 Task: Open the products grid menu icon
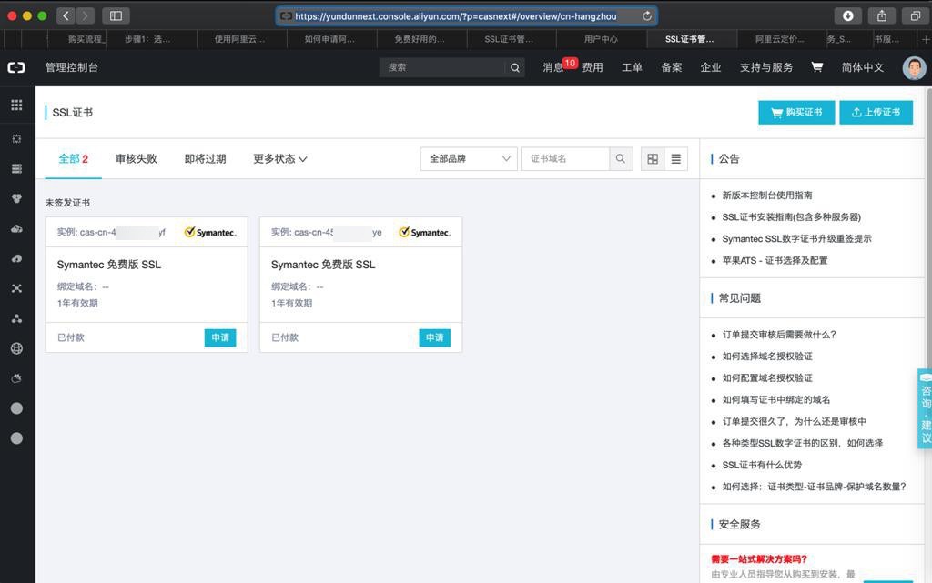point(16,106)
